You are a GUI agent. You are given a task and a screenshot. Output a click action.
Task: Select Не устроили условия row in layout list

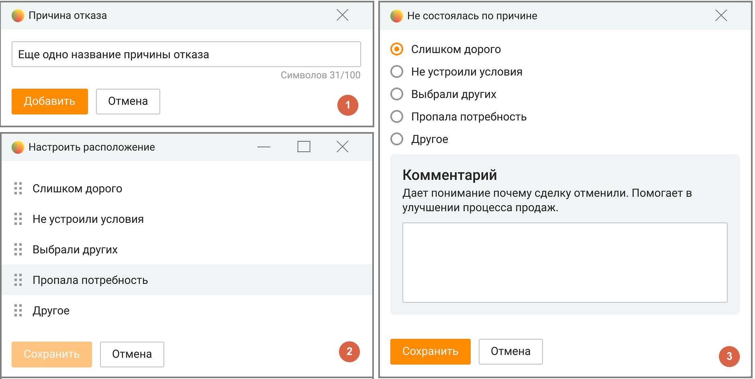[187, 219]
